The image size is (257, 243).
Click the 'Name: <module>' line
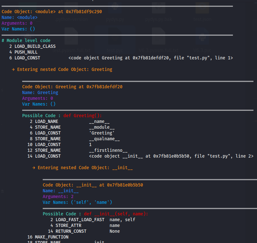[x=20, y=17]
